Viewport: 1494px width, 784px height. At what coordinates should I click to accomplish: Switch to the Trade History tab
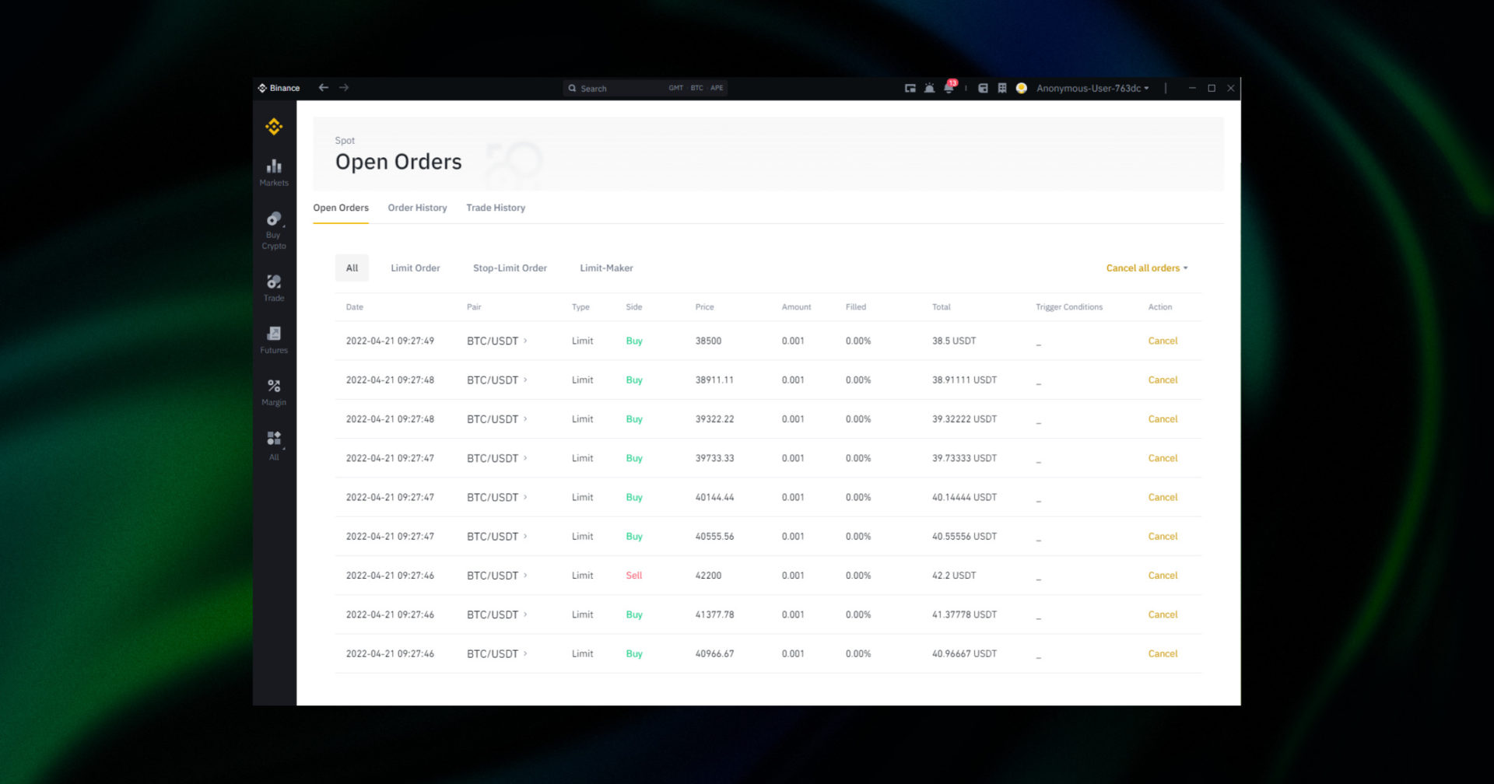496,208
